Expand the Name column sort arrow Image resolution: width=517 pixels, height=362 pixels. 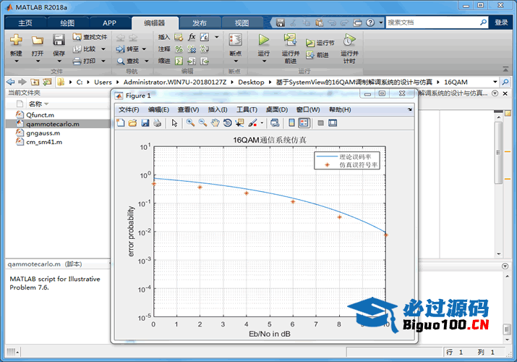click(x=46, y=104)
